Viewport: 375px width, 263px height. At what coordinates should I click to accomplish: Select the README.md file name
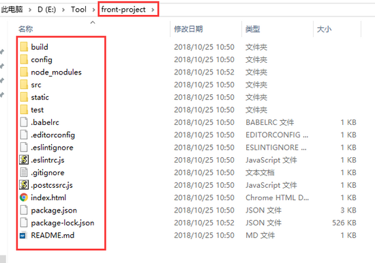tap(52, 236)
